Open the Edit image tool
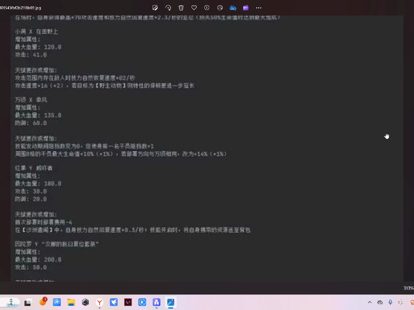The height and width of the screenshot is (310, 414). 155,8
